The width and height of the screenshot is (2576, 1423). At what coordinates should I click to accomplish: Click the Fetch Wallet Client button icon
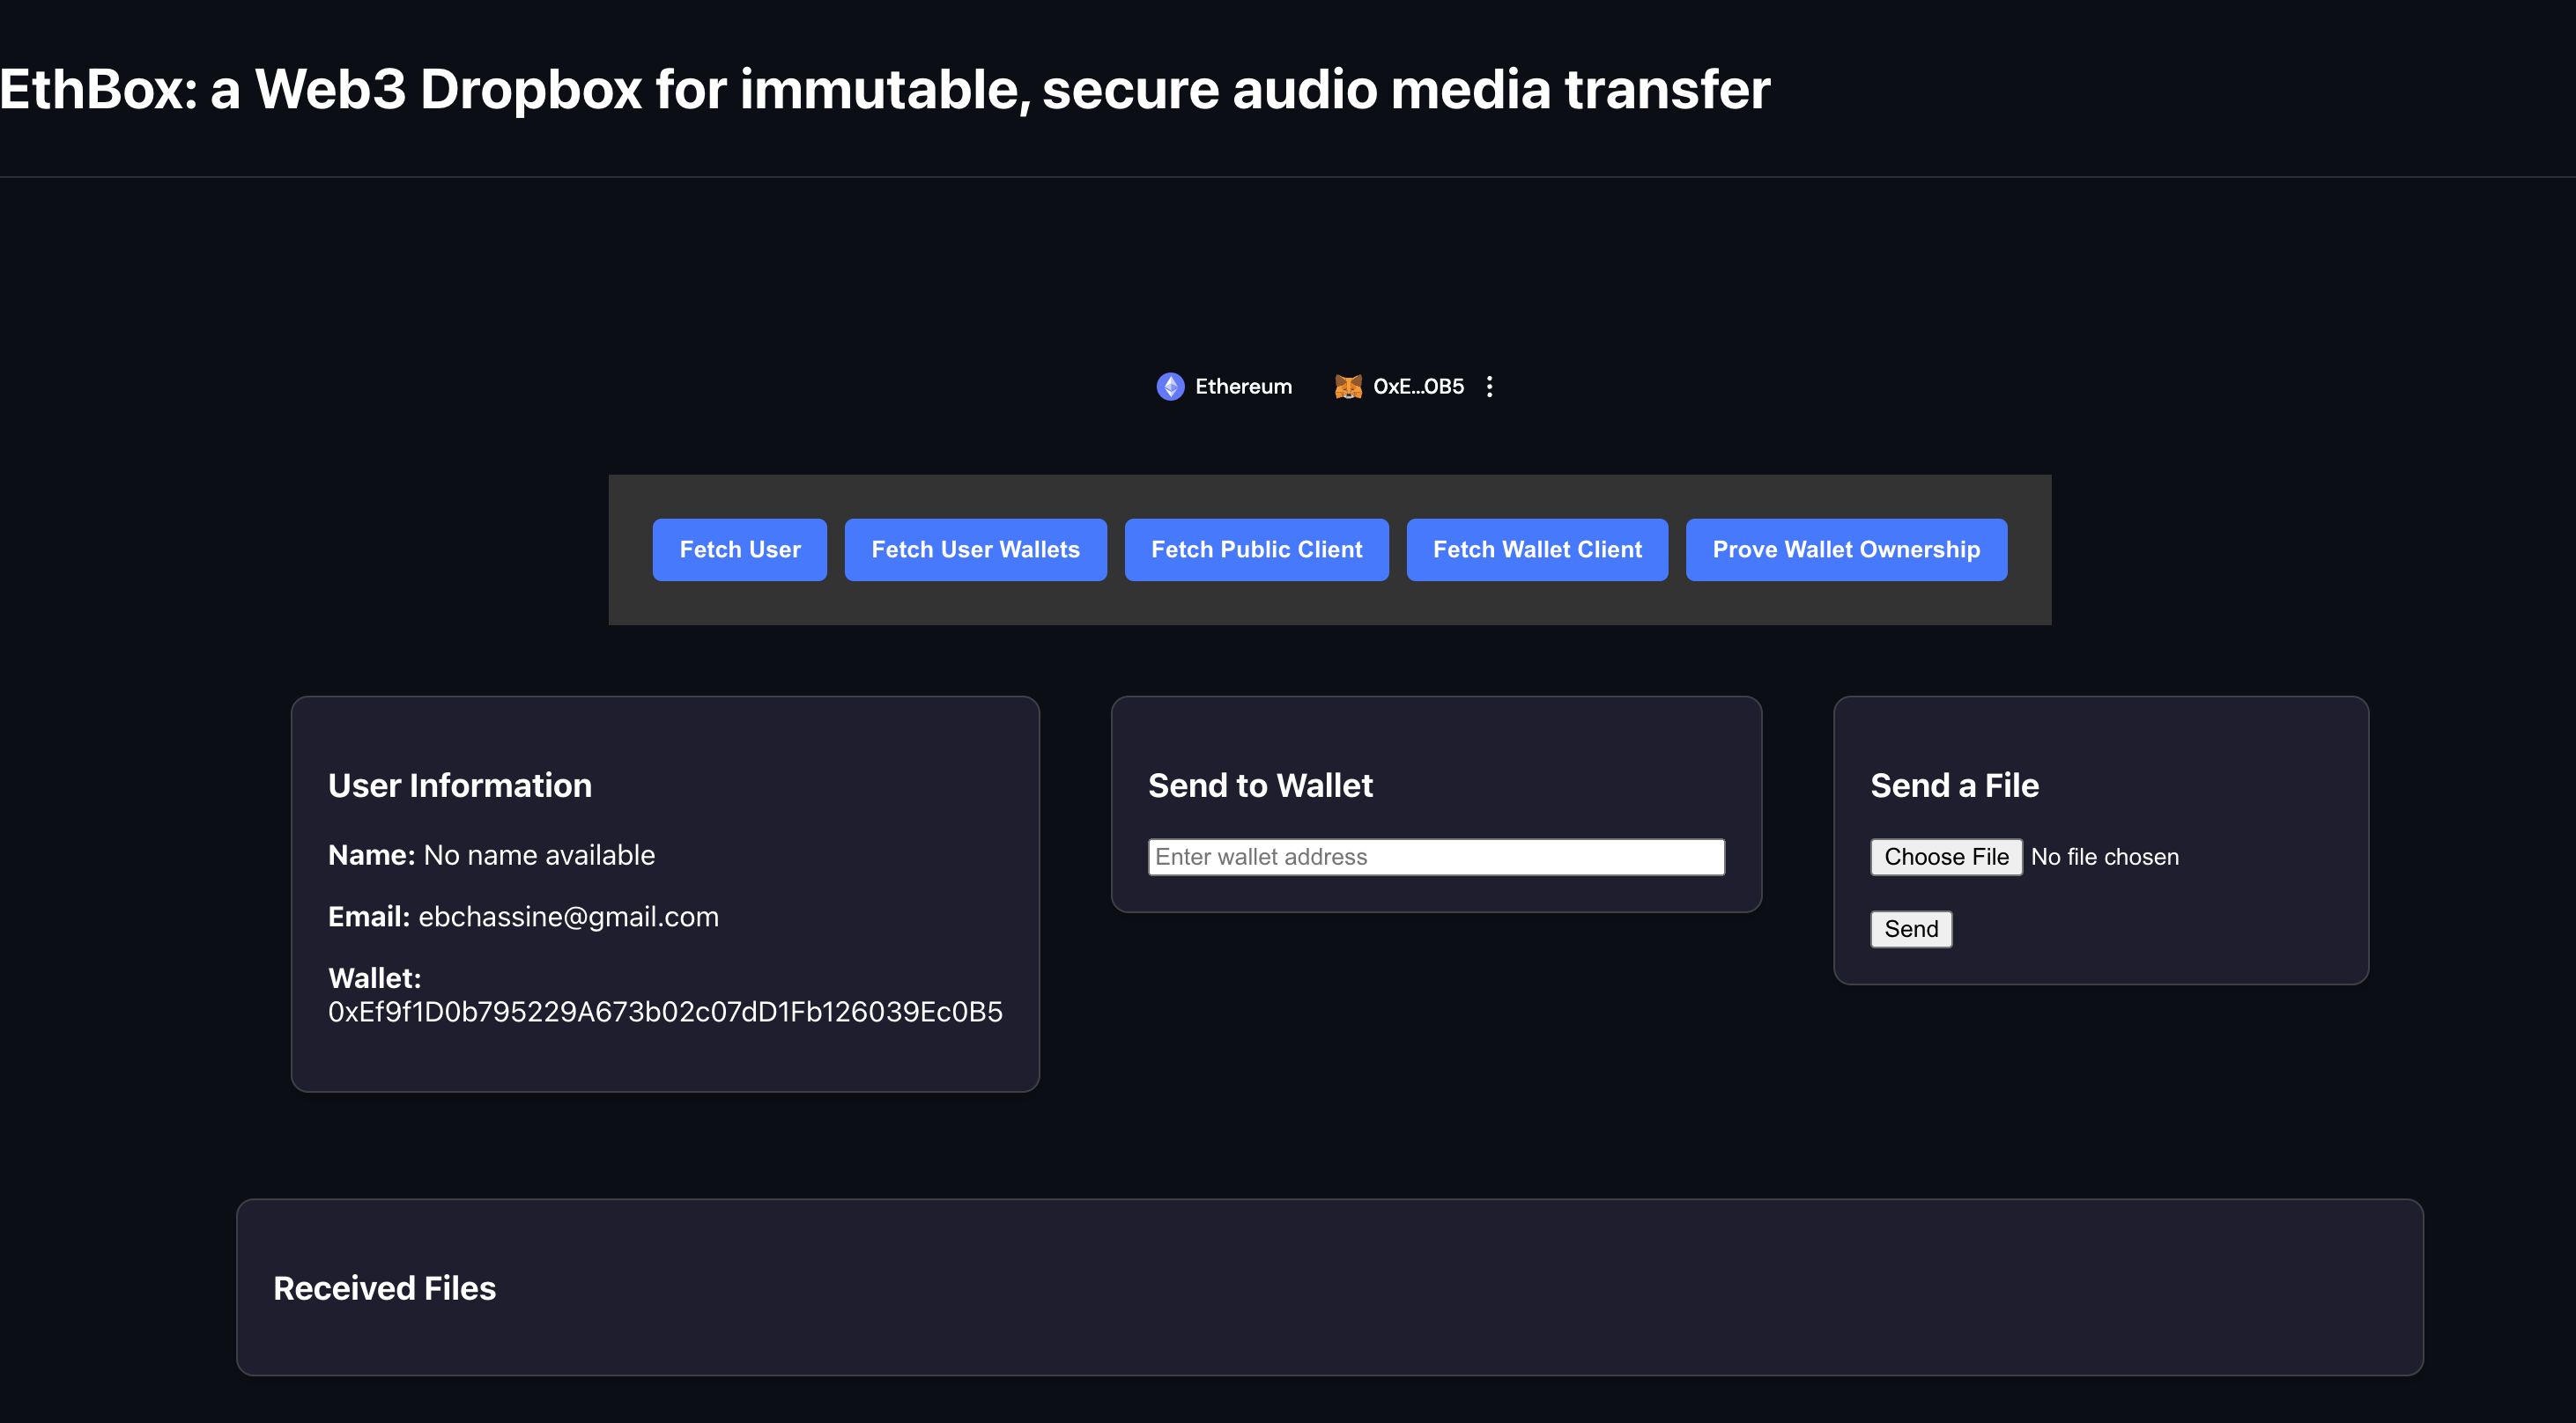pos(1538,549)
